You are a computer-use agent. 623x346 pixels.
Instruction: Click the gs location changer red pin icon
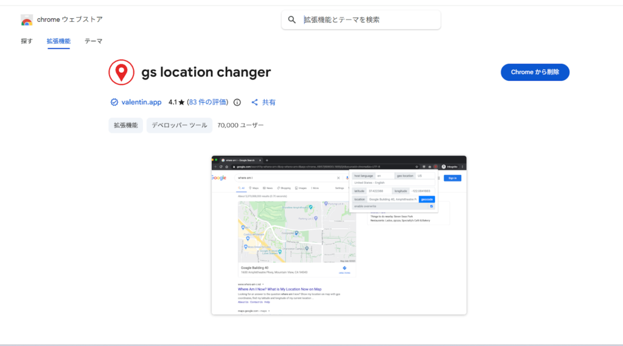point(121,72)
